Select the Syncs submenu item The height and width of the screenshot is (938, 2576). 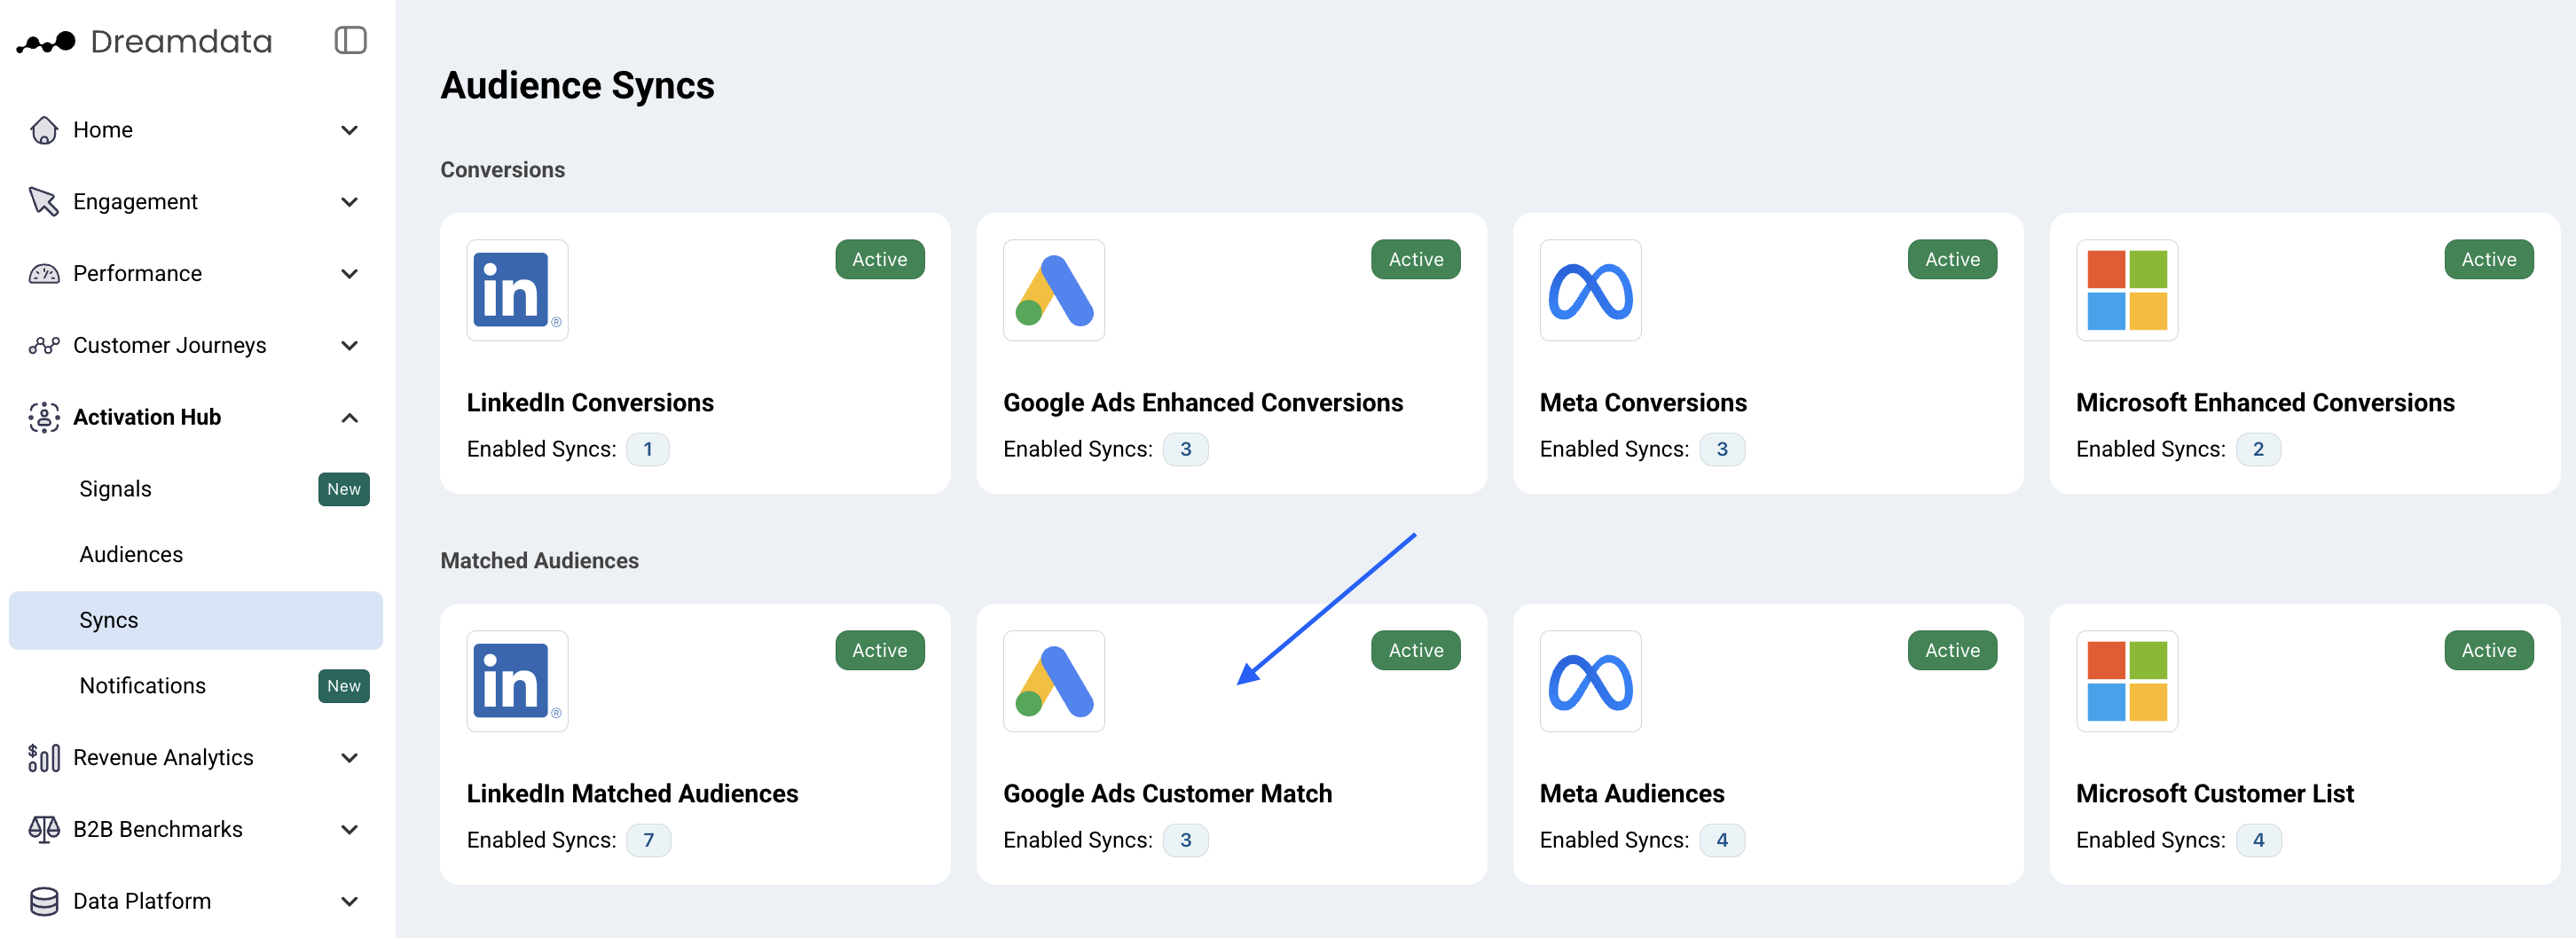pyautogui.click(x=196, y=621)
